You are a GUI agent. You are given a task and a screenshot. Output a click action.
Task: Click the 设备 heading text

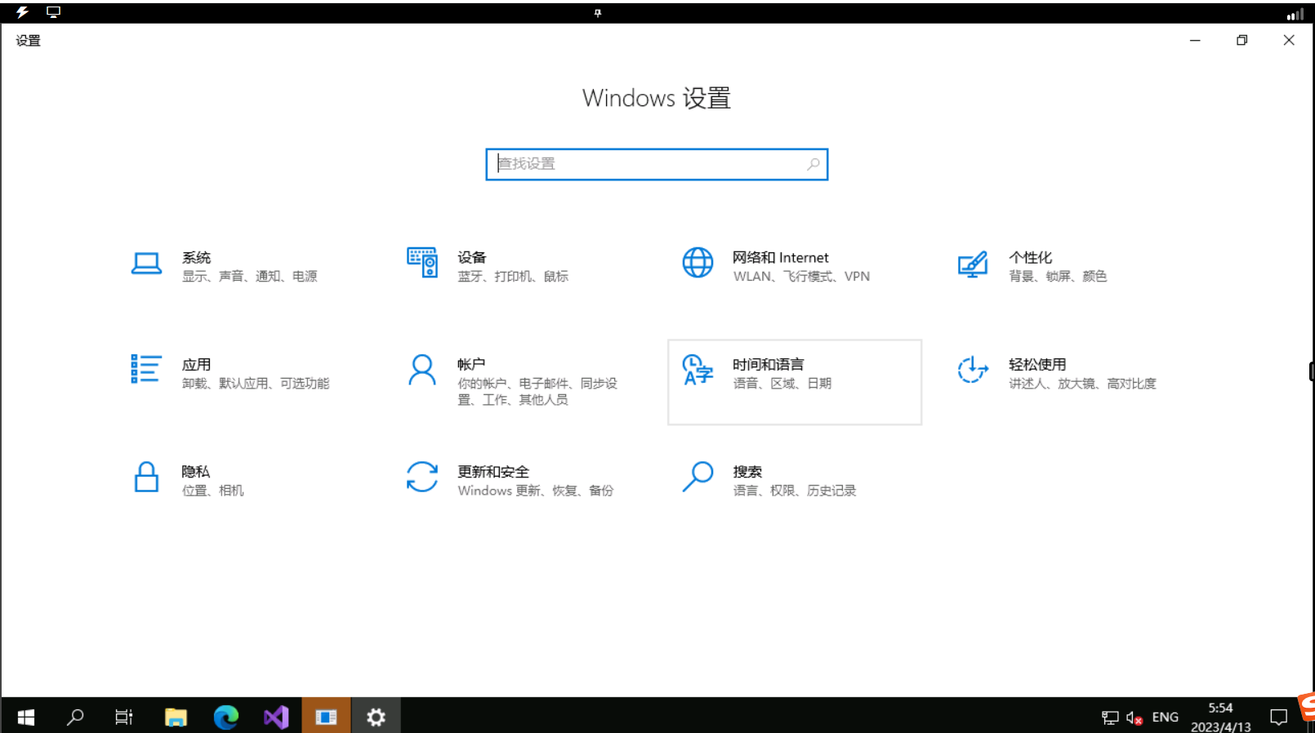471,257
